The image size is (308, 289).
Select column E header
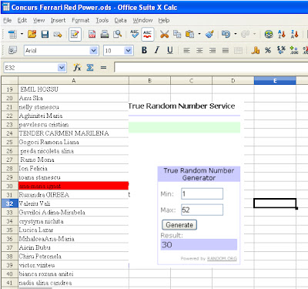coord(275,81)
